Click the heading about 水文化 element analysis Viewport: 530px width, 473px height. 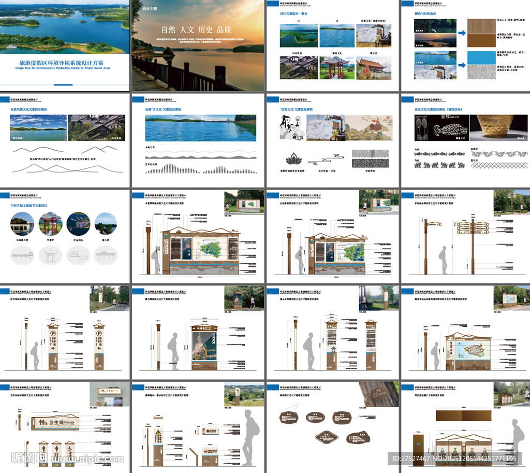click(x=163, y=109)
